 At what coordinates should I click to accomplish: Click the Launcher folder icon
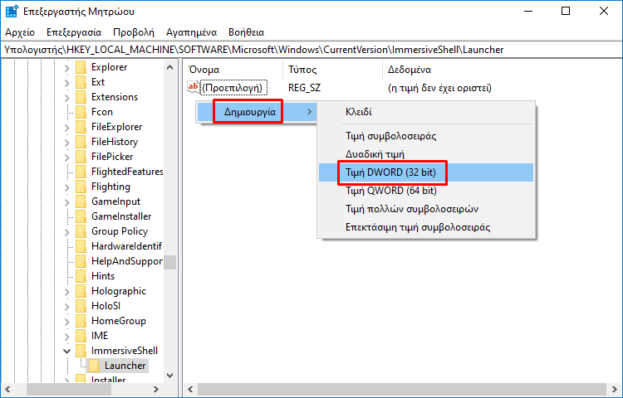[95, 366]
